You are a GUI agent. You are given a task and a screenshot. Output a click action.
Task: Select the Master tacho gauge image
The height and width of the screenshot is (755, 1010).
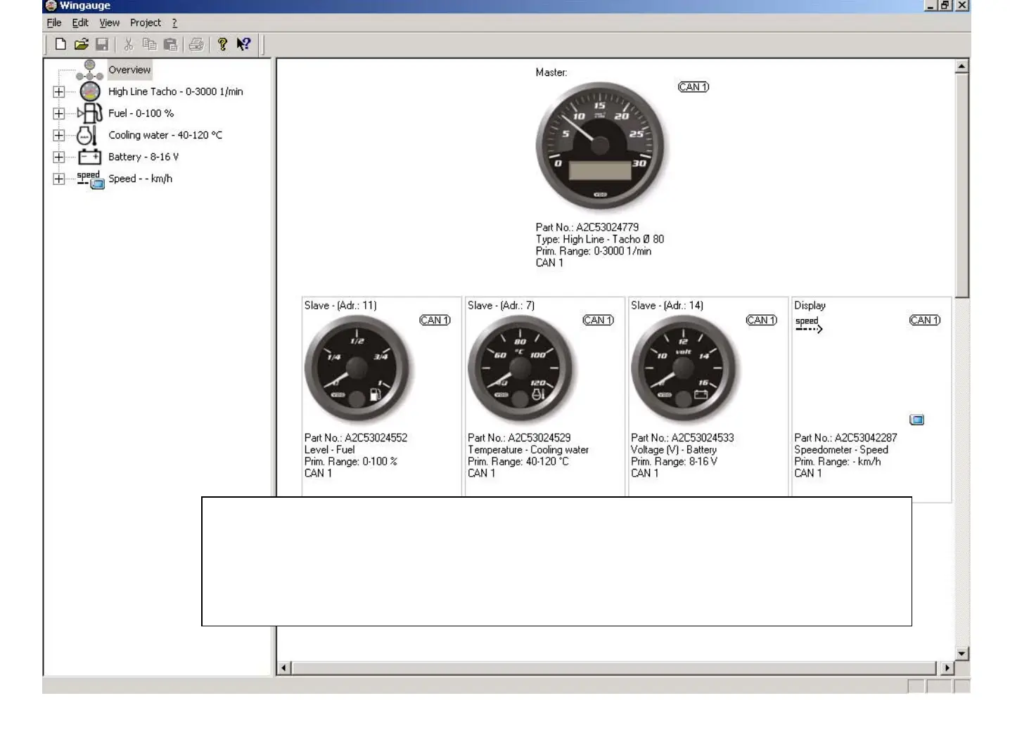(600, 146)
